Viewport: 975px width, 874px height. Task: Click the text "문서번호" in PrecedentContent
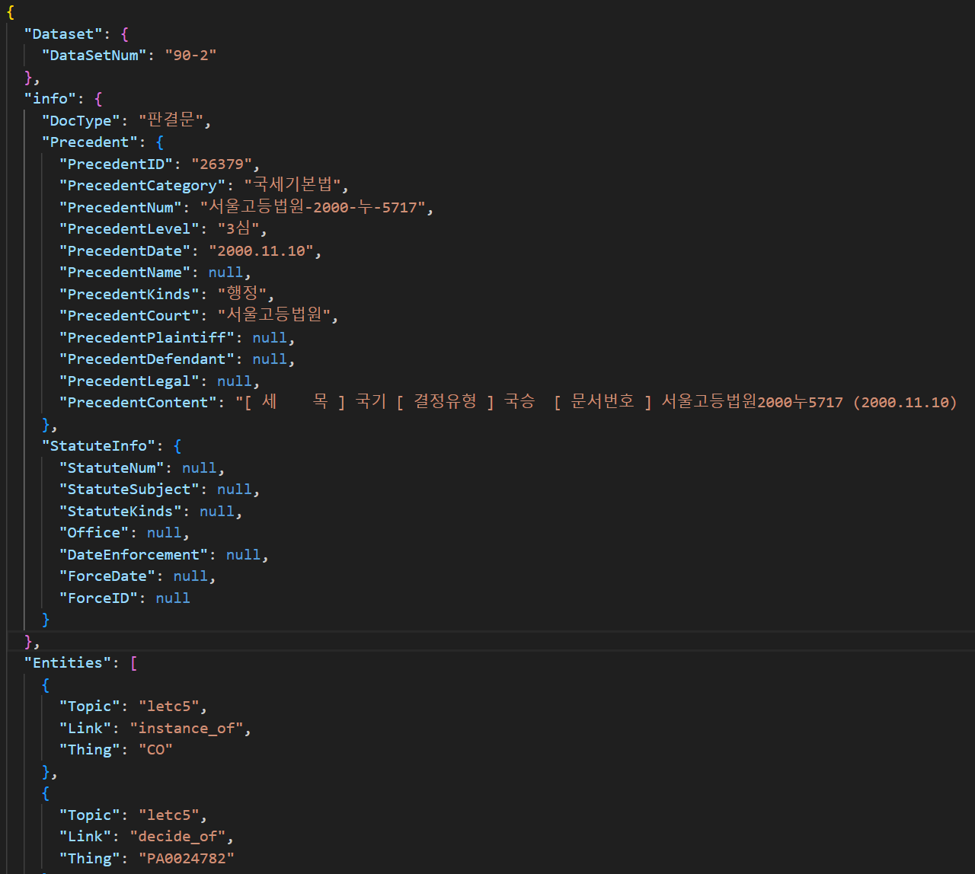point(603,402)
